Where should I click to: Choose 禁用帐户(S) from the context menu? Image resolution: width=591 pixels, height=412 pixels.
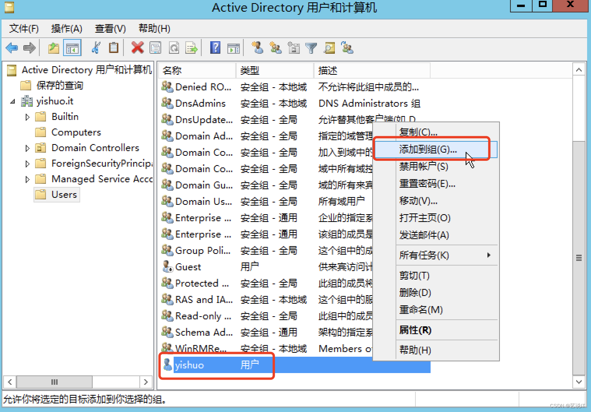(x=436, y=167)
